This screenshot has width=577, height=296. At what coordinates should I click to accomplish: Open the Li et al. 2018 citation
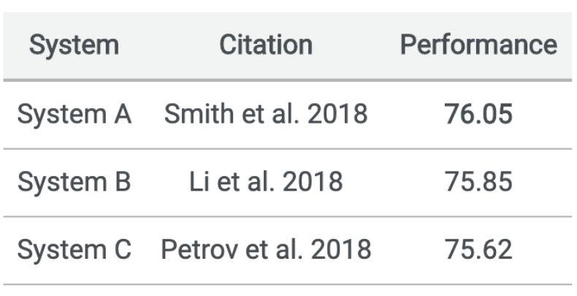(x=266, y=182)
